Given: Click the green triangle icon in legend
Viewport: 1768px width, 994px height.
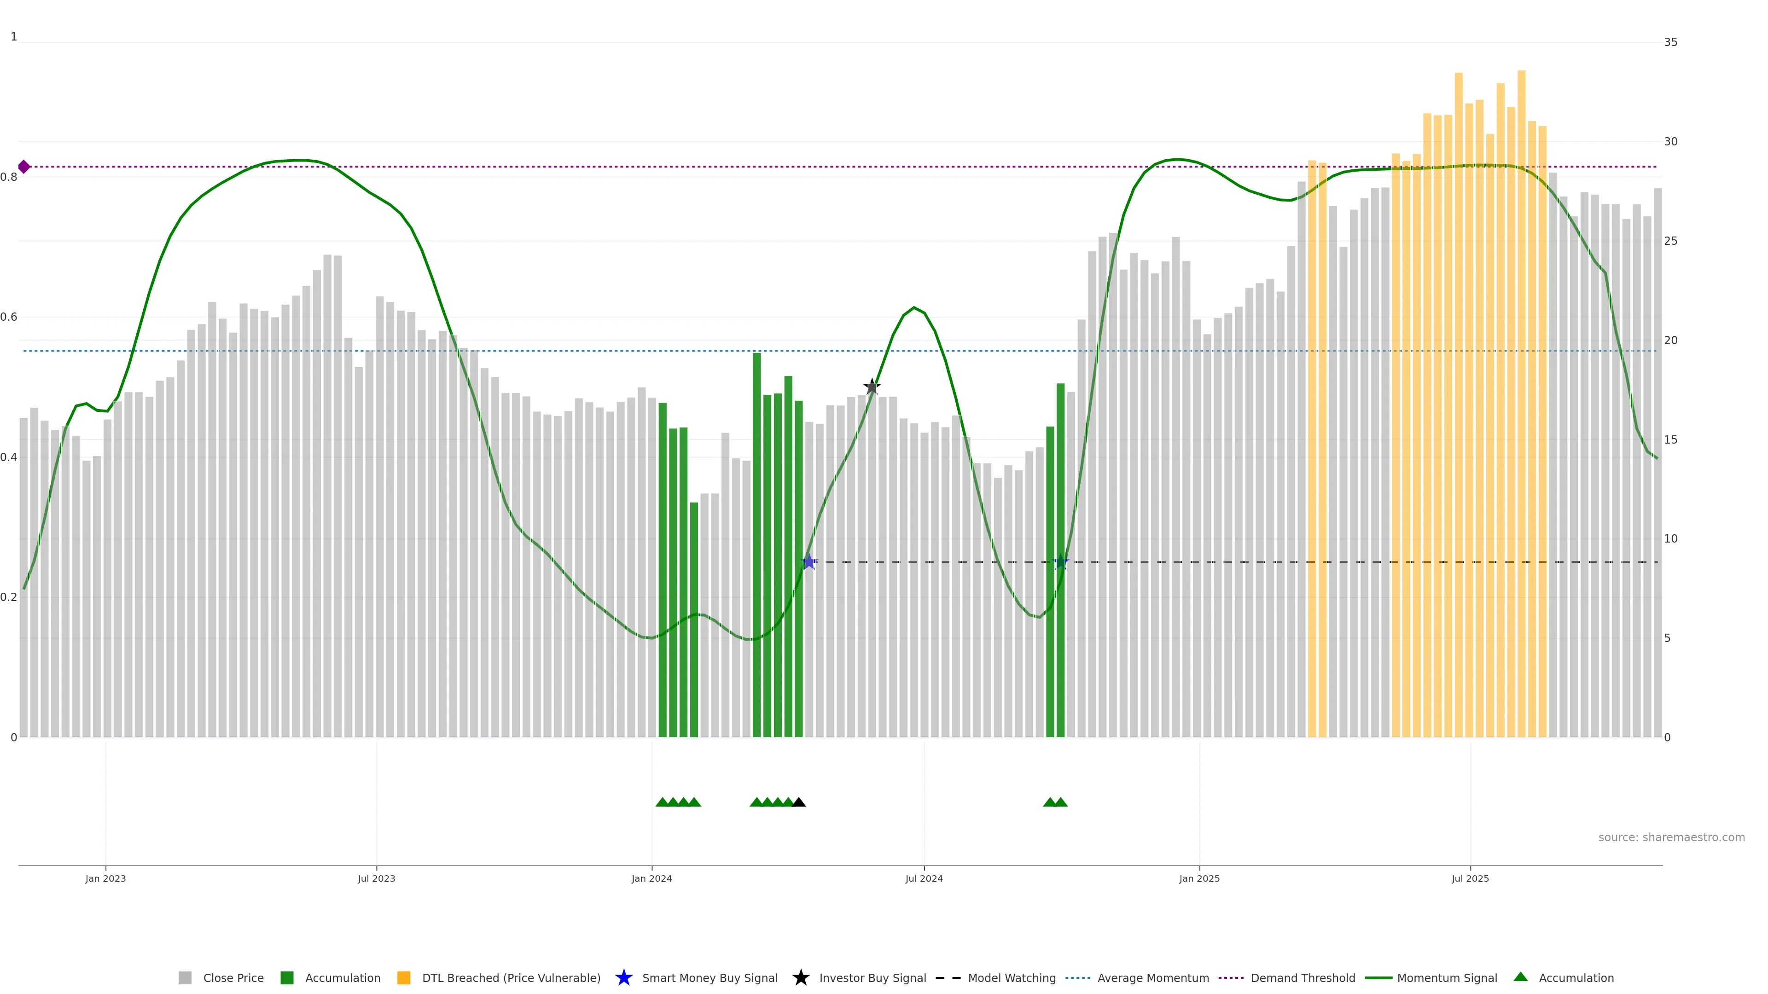Looking at the screenshot, I should (x=1520, y=977).
